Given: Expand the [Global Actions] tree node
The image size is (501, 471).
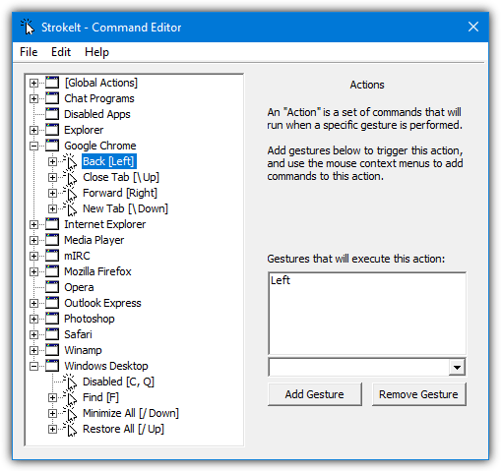Looking at the screenshot, I should (33, 83).
